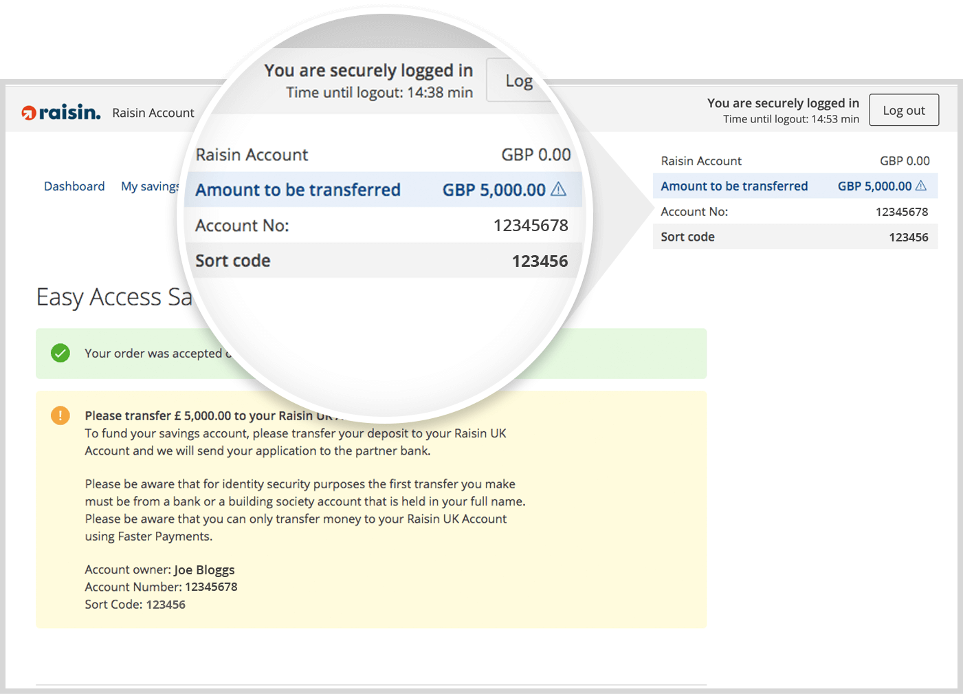Click the Raisin logo
963x694 pixels.
pyautogui.click(x=61, y=112)
